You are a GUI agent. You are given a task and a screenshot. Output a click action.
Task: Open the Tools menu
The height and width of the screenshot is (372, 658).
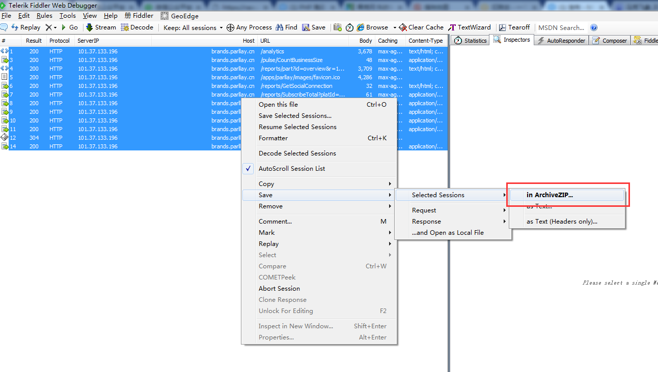coord(67,16)
